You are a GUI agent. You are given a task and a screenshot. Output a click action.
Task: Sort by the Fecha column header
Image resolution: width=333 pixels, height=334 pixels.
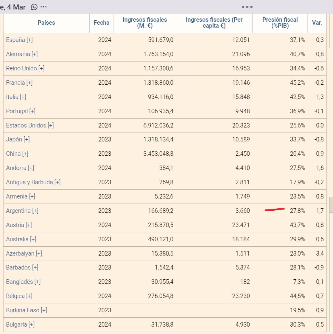tap(102, 23)
